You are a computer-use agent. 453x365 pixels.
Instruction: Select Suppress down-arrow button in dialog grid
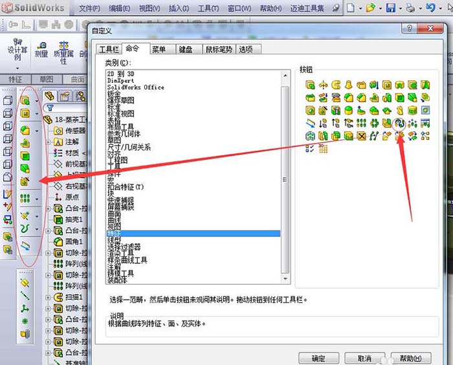pyautogui.click(x=323, y=123)
